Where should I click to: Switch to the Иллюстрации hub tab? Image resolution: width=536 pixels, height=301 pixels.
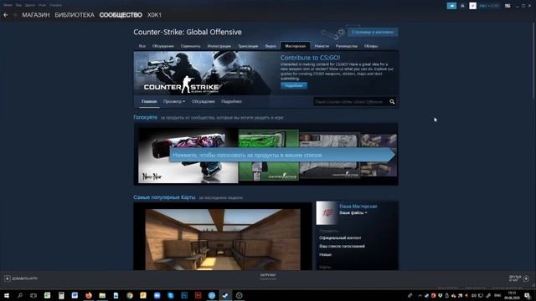tap(219, 46)
